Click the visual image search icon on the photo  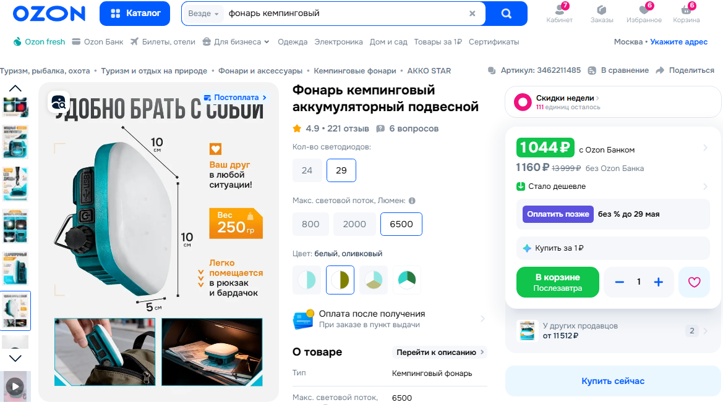[x=59, y=102]
